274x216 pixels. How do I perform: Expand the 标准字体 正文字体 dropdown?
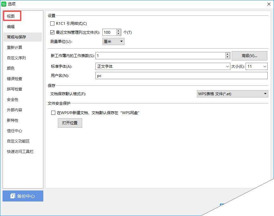point(227,67)
